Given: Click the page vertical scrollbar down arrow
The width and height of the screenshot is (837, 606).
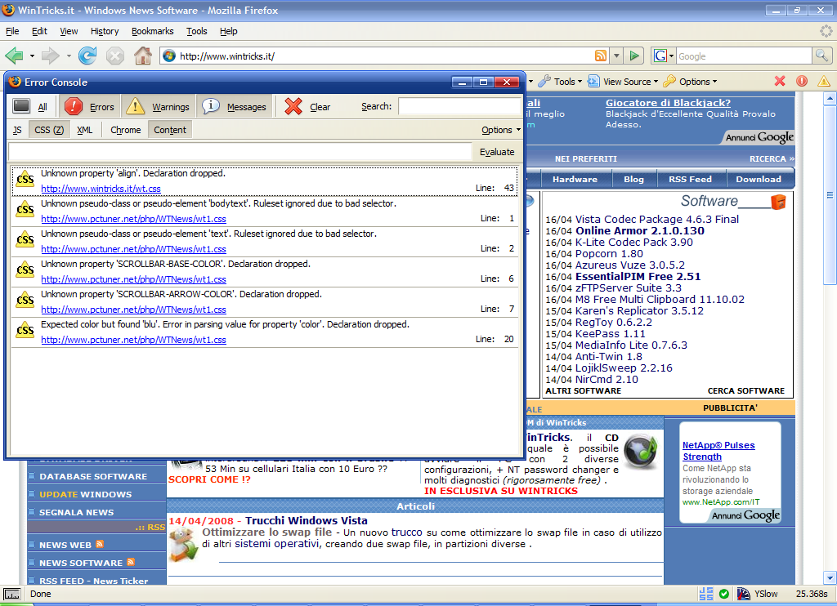Looking at the screenshot, I should click(829, 577).
